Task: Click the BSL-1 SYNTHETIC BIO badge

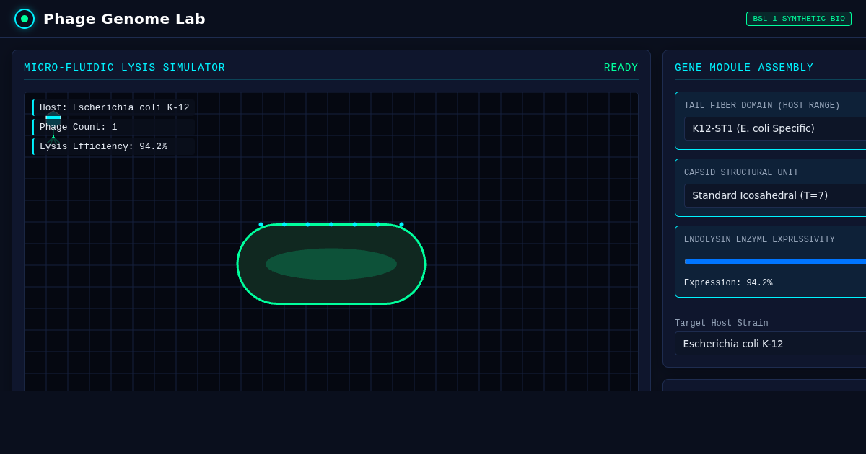Action: (x=799, y=19)
